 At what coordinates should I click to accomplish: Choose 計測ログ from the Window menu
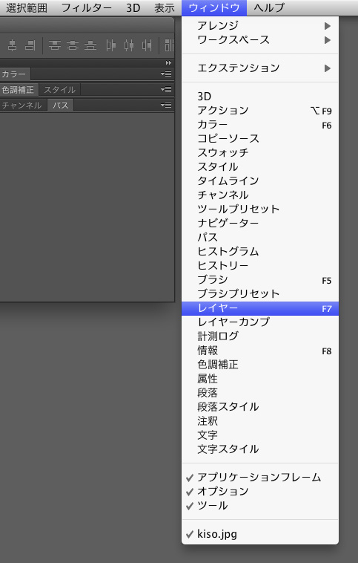pyautogui.click(x=260, y=336)
